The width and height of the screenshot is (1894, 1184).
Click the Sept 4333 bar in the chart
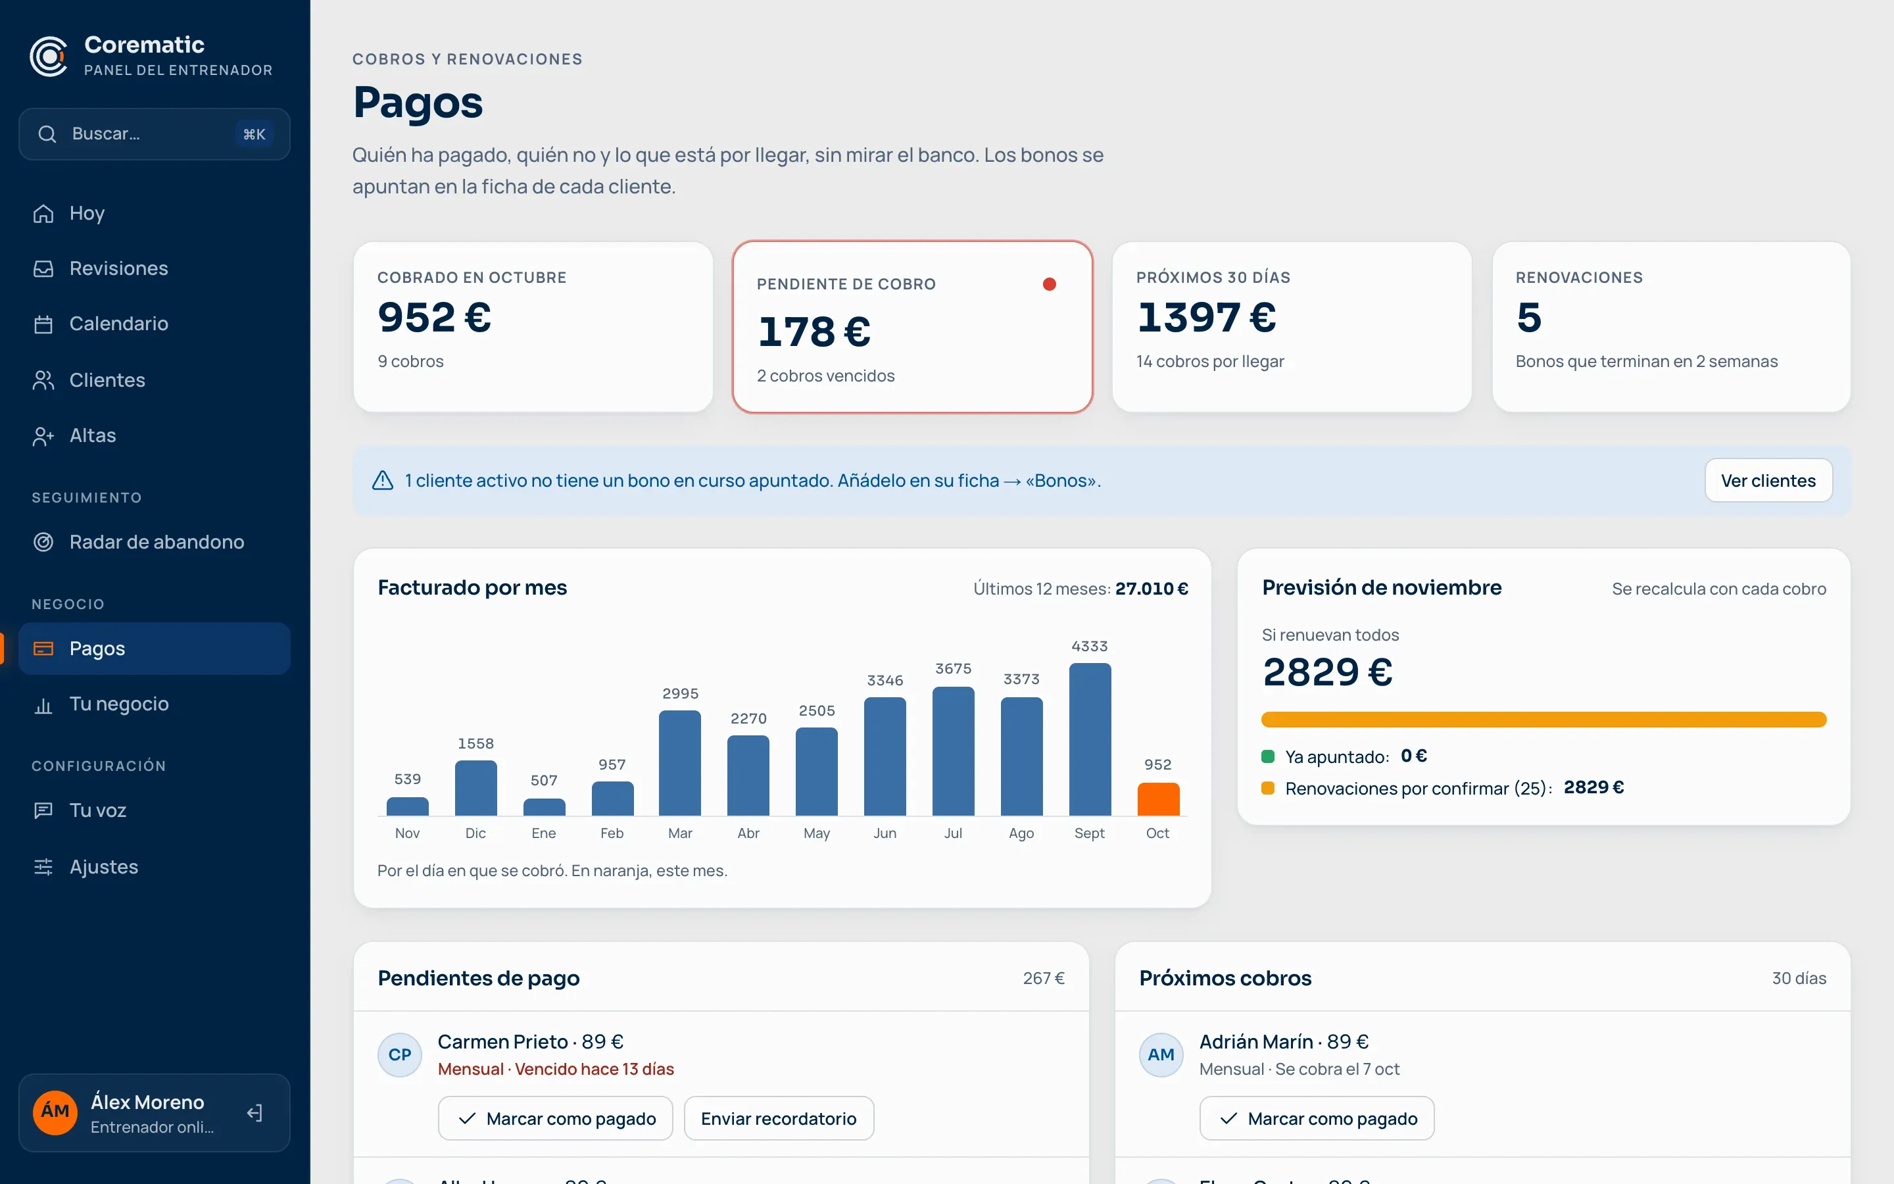1090,739
